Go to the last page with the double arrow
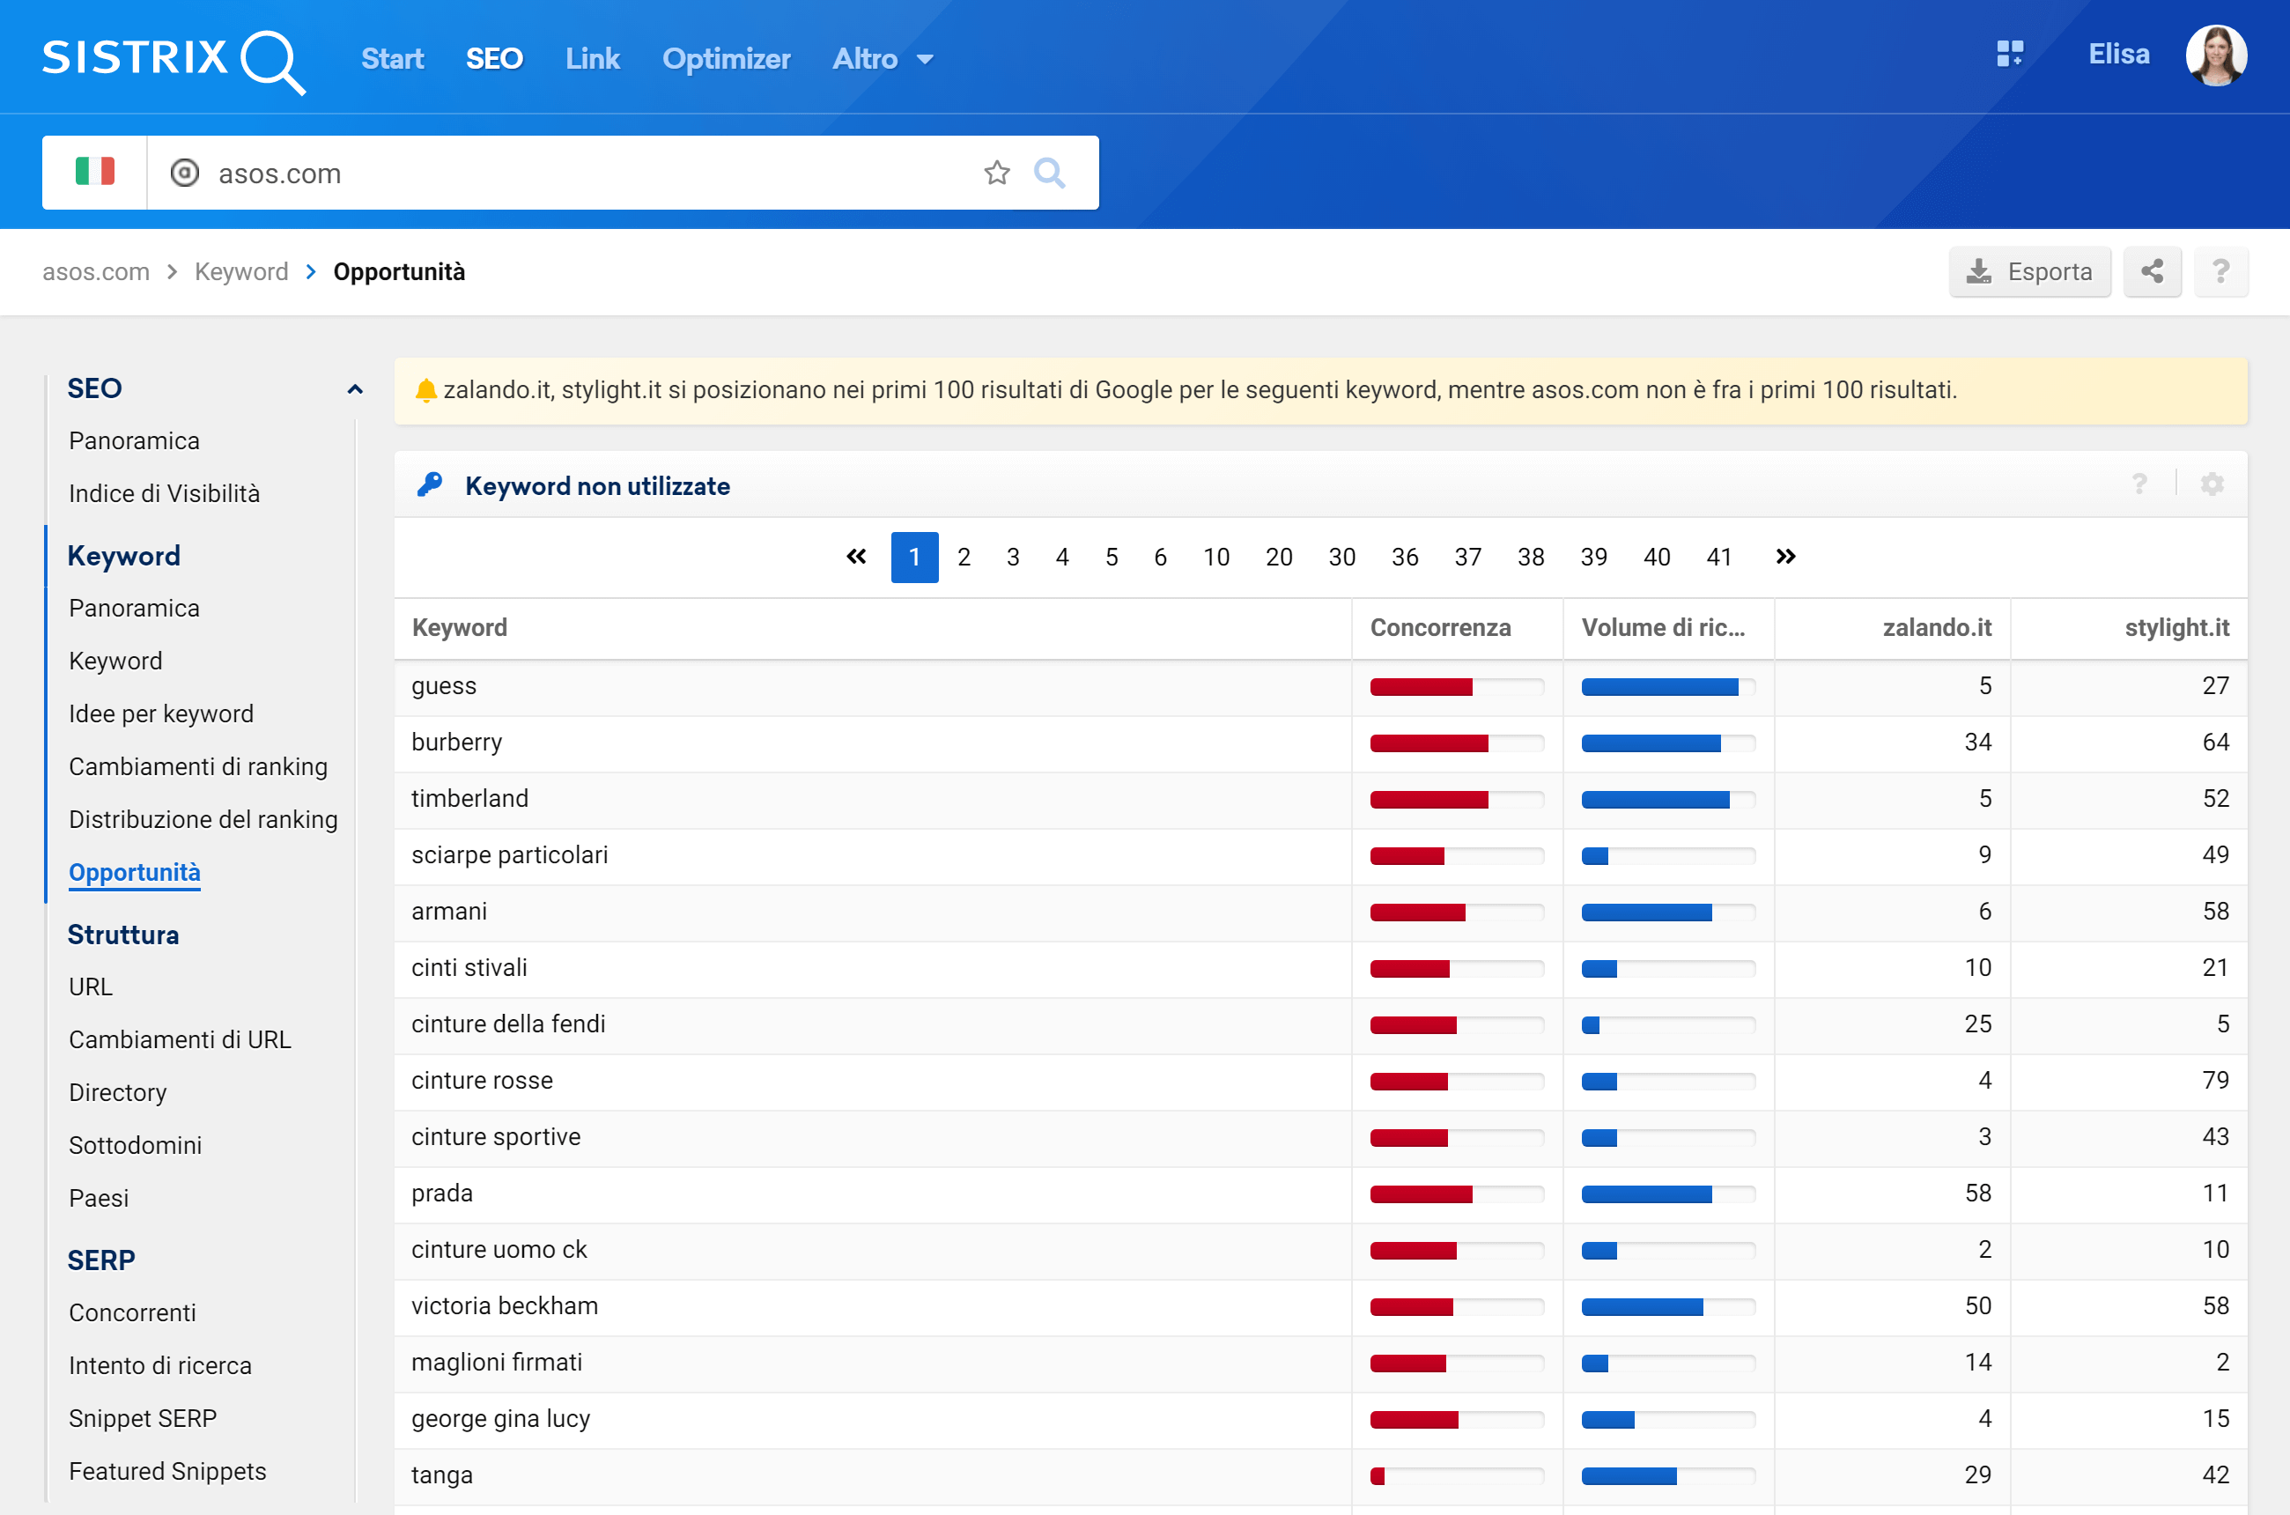Screen dimensions: 2290x1515 (1784, 557)
